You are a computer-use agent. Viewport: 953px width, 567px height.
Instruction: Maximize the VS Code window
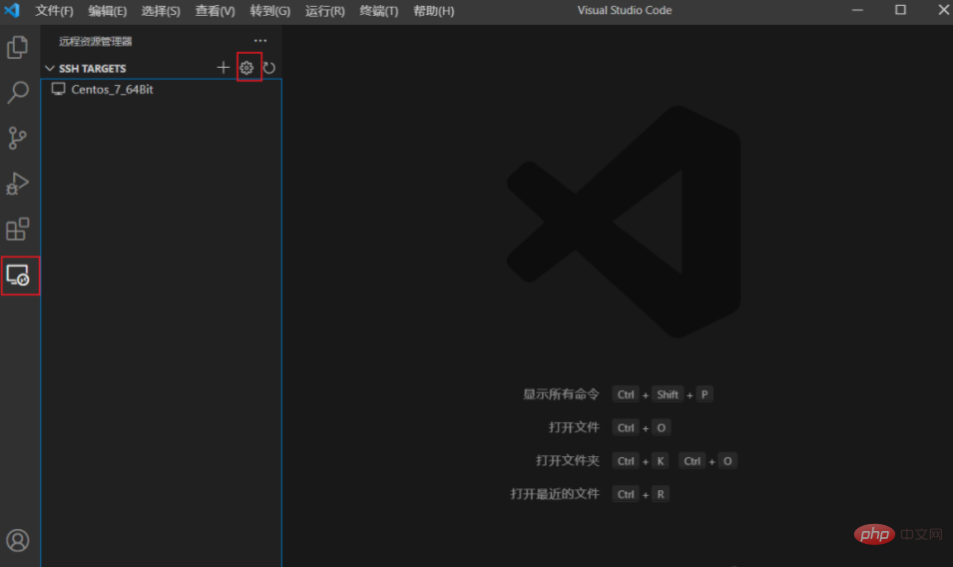click(x=901, y=10)
